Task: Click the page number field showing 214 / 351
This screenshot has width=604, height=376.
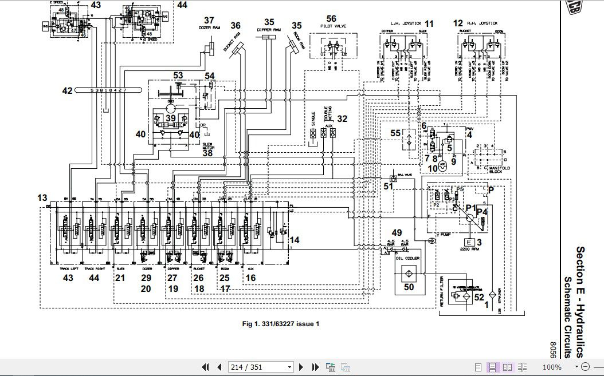Action: pos(256,367)
